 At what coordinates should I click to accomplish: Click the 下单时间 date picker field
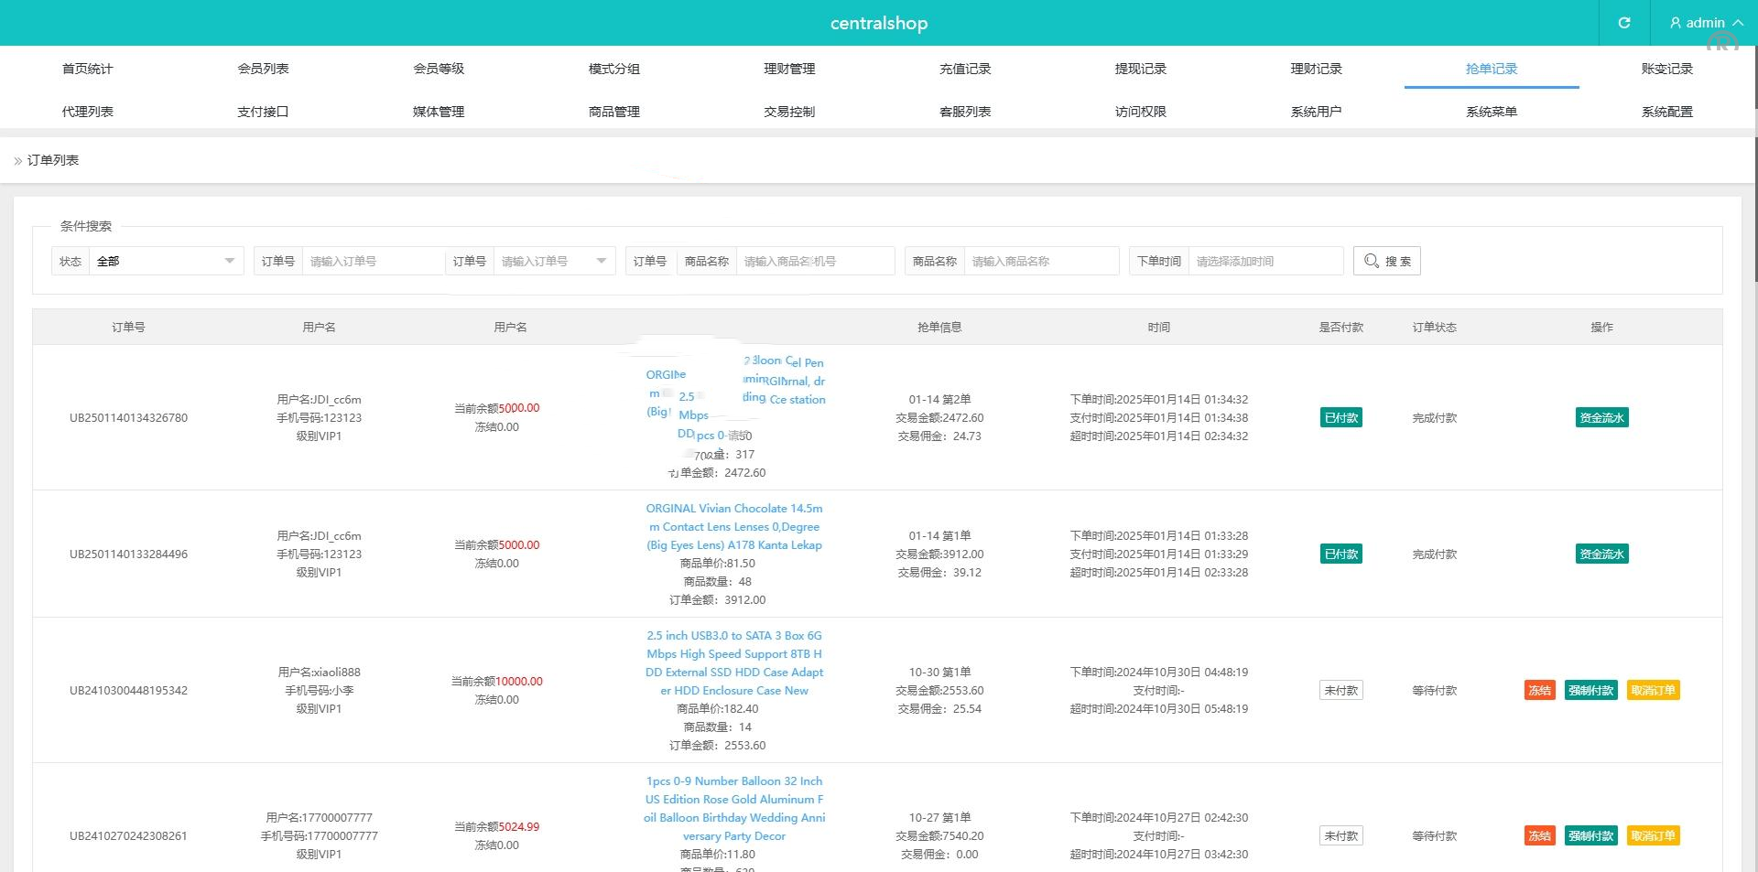pos(1264,261)
